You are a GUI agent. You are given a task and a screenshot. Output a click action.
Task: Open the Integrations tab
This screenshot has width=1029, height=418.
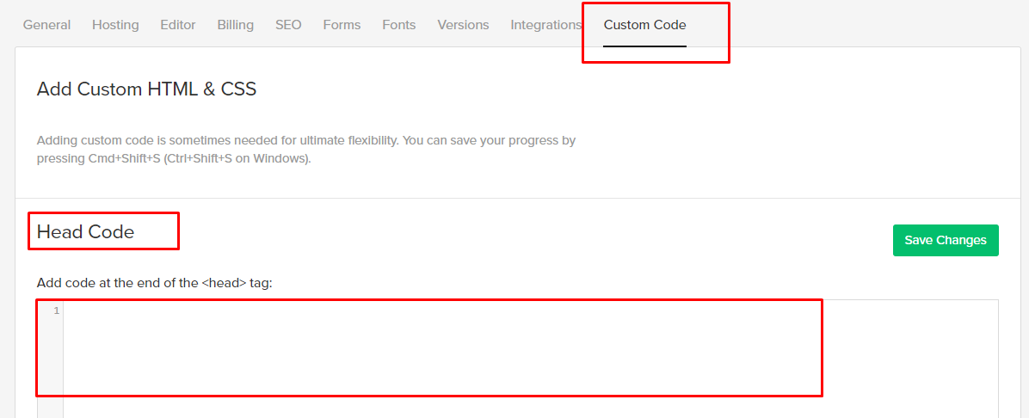[x=545, y=25]
